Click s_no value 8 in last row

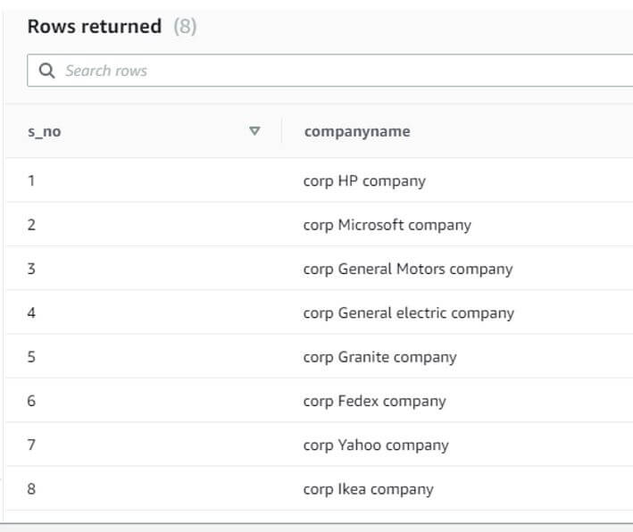31,489
